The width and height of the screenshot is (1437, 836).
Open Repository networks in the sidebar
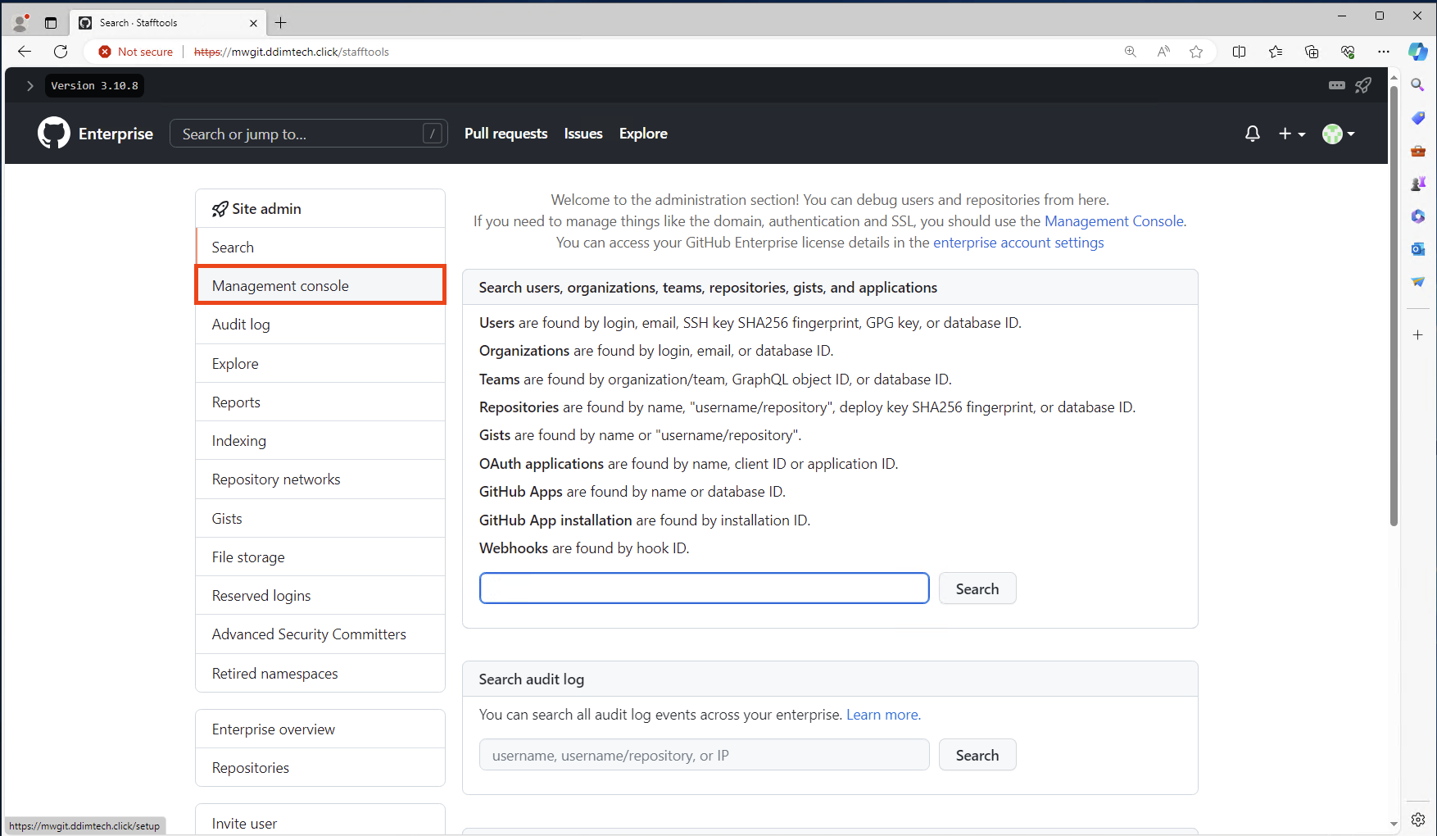(320, 479)
